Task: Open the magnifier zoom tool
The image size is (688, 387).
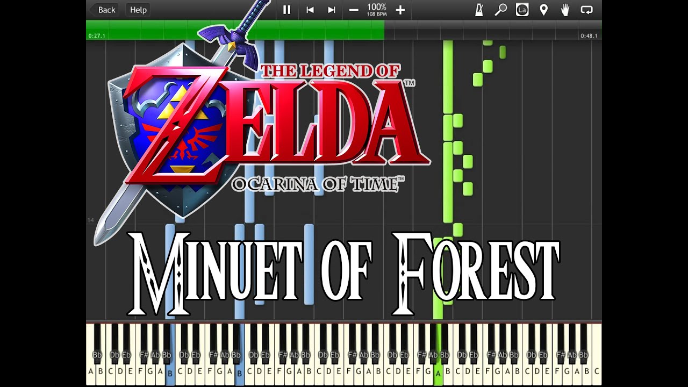Action: [501, 10]
